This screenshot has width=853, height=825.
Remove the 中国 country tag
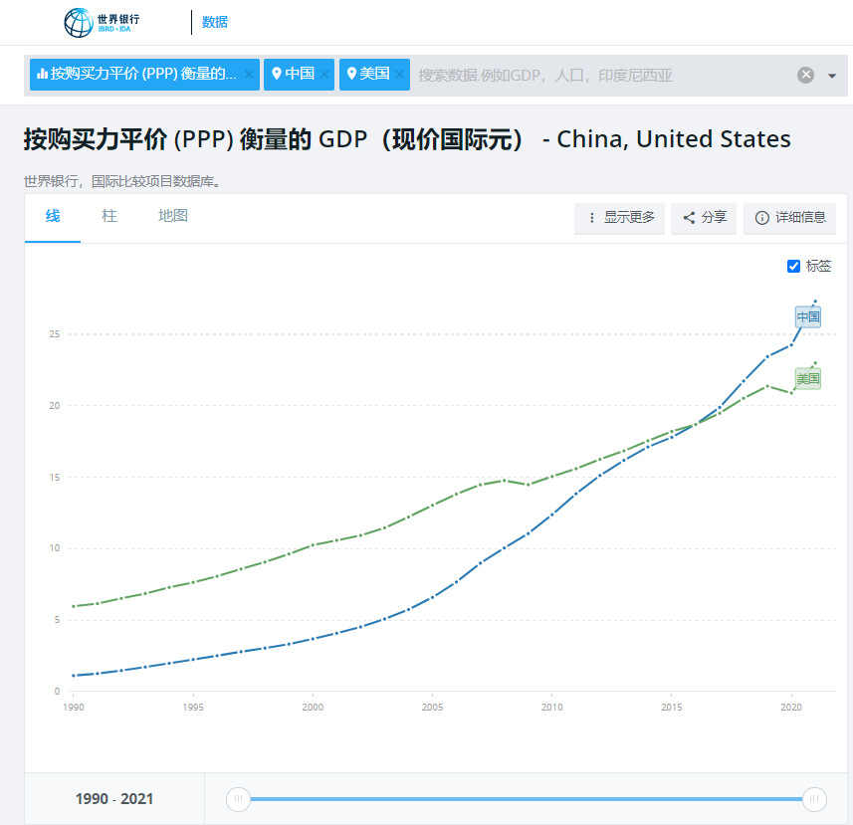[x=324, y=75]
